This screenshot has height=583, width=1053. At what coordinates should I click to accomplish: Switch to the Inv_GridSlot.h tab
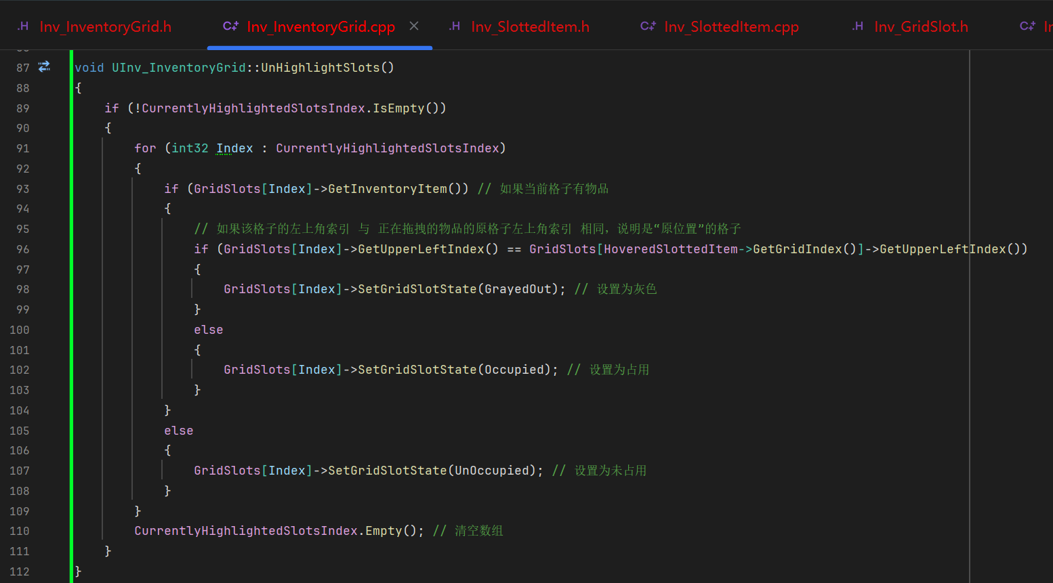point(921,26)
